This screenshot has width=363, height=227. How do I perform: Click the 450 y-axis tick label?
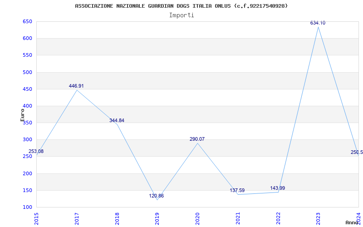[27, 89]
